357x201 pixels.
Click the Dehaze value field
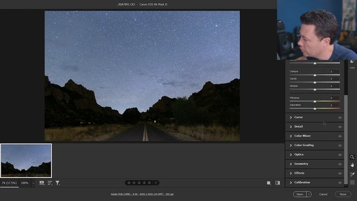(x=335, y=86)
